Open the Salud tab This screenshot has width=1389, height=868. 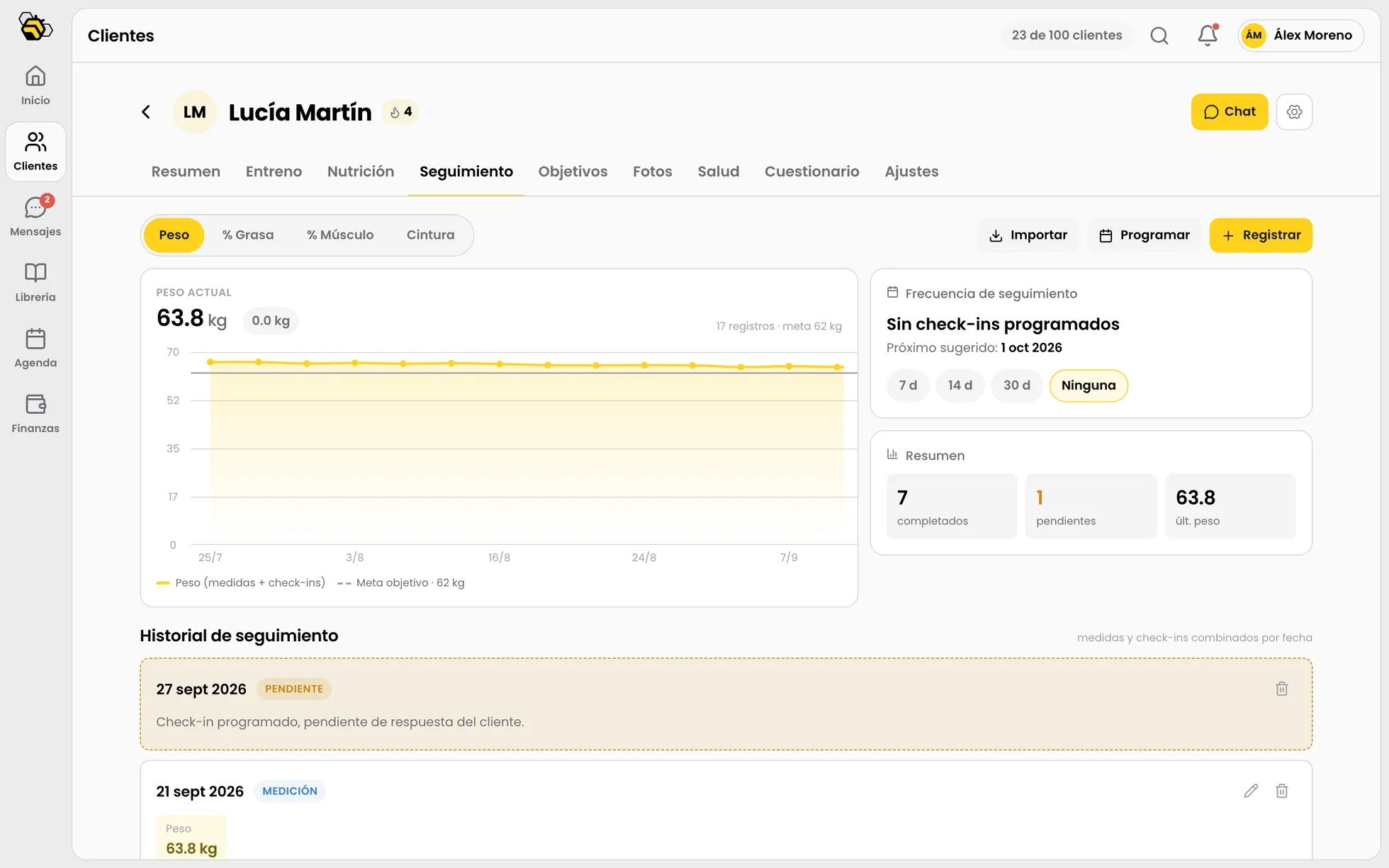pos(719,171)
